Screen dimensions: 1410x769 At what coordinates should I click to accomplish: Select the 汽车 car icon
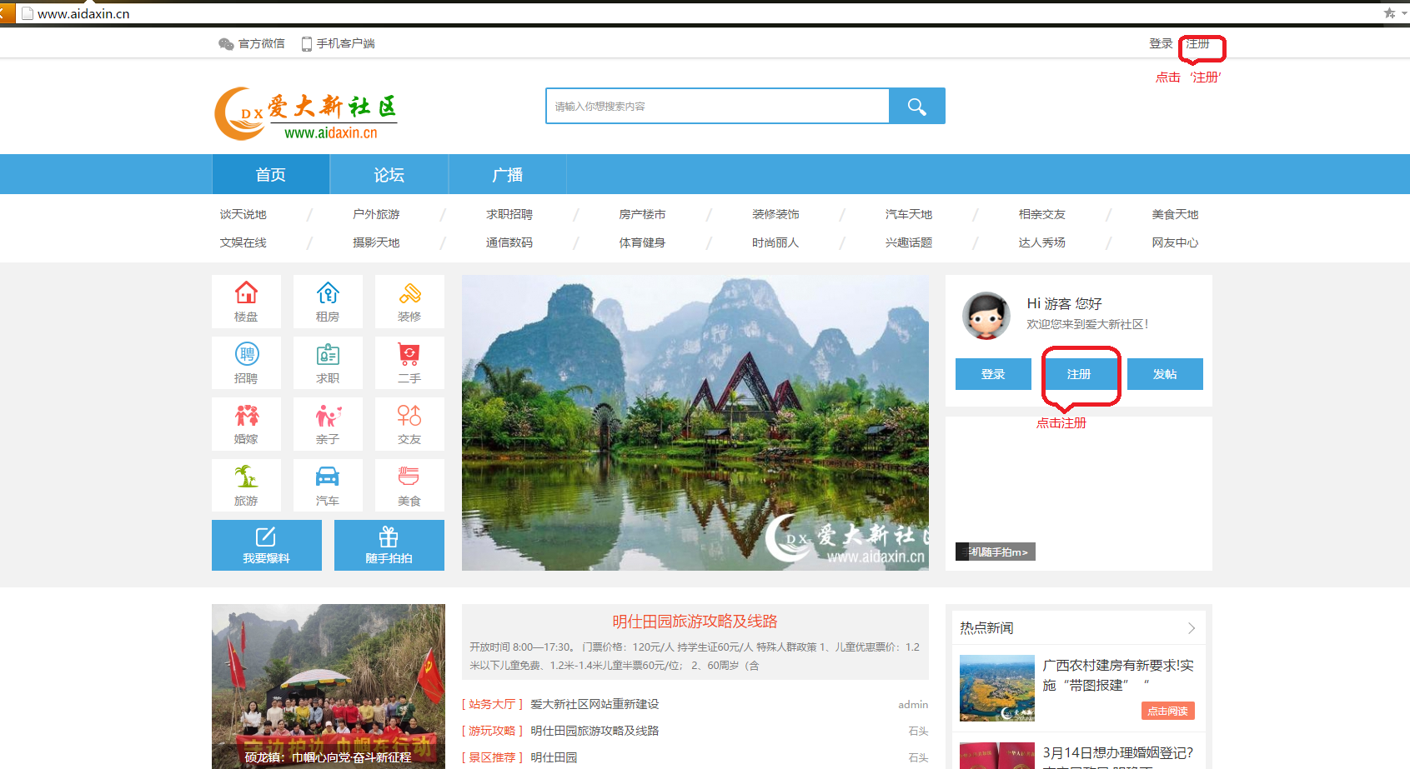[328, 477]
